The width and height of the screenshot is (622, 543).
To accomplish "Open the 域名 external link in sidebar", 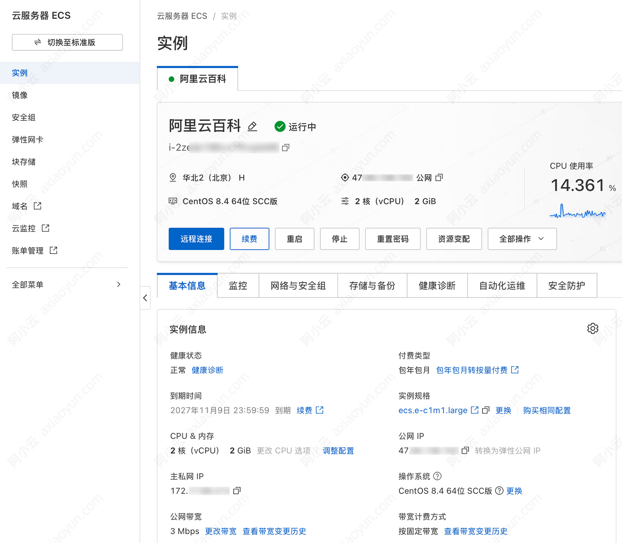I will pos(27,206).
